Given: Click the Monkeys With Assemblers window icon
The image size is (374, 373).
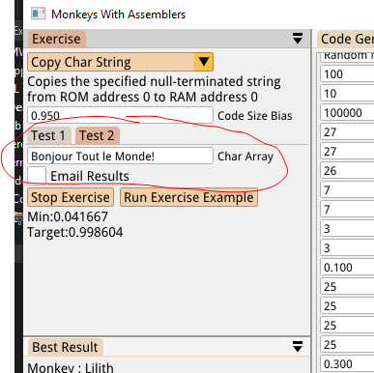Looking at the screenshot, I should (38, 14).
